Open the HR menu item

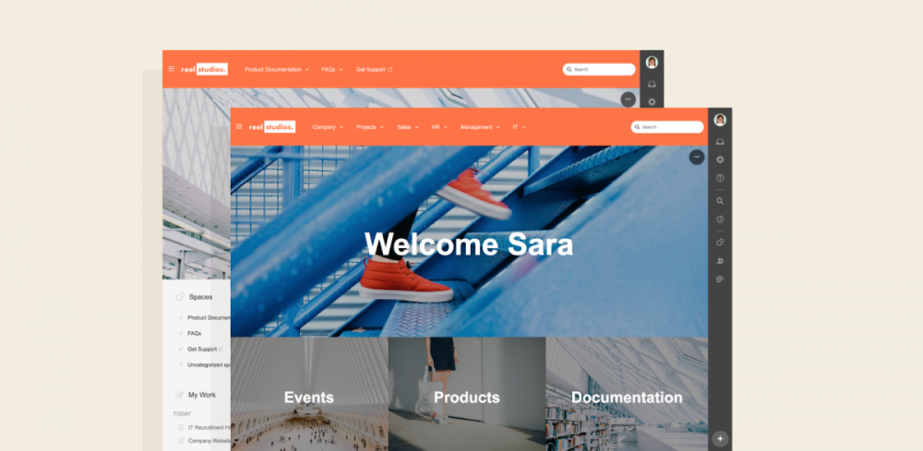439,127
